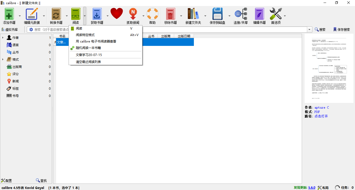The image size is (355, 190).
Task: Click the 转换书籍 (Convert books) icon
Action: pos(56,14)
